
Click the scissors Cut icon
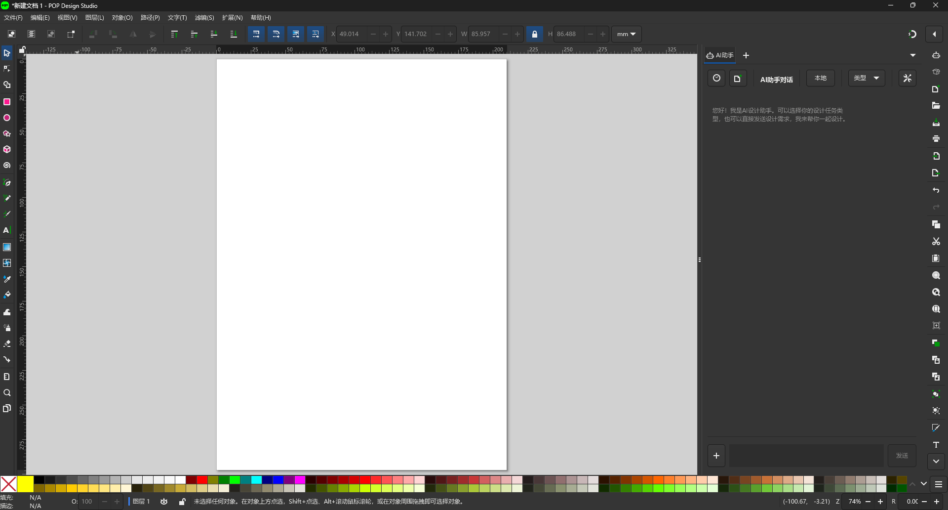[x=936, y=242]
